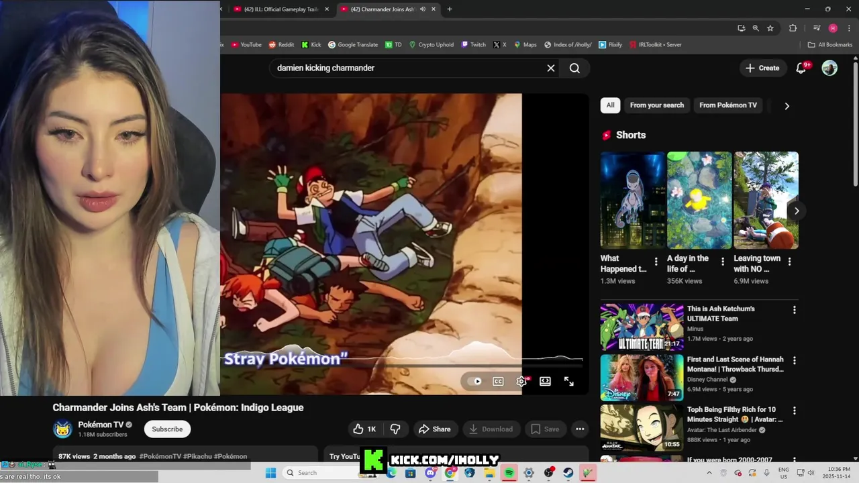Open Leaving town with NO Short
Image resolution: width=859 pixels, height=483 pixels.
point(766,200)
